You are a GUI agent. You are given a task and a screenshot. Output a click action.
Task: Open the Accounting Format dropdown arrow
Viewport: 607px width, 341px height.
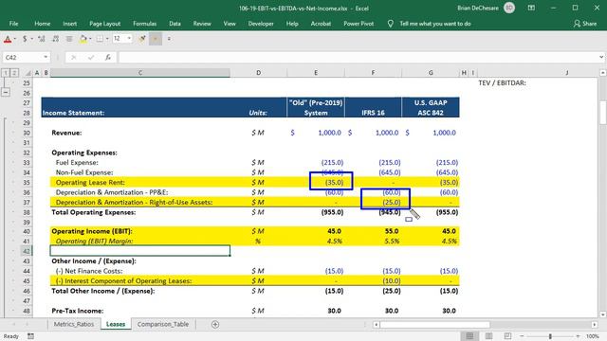(x=31, y=39)
